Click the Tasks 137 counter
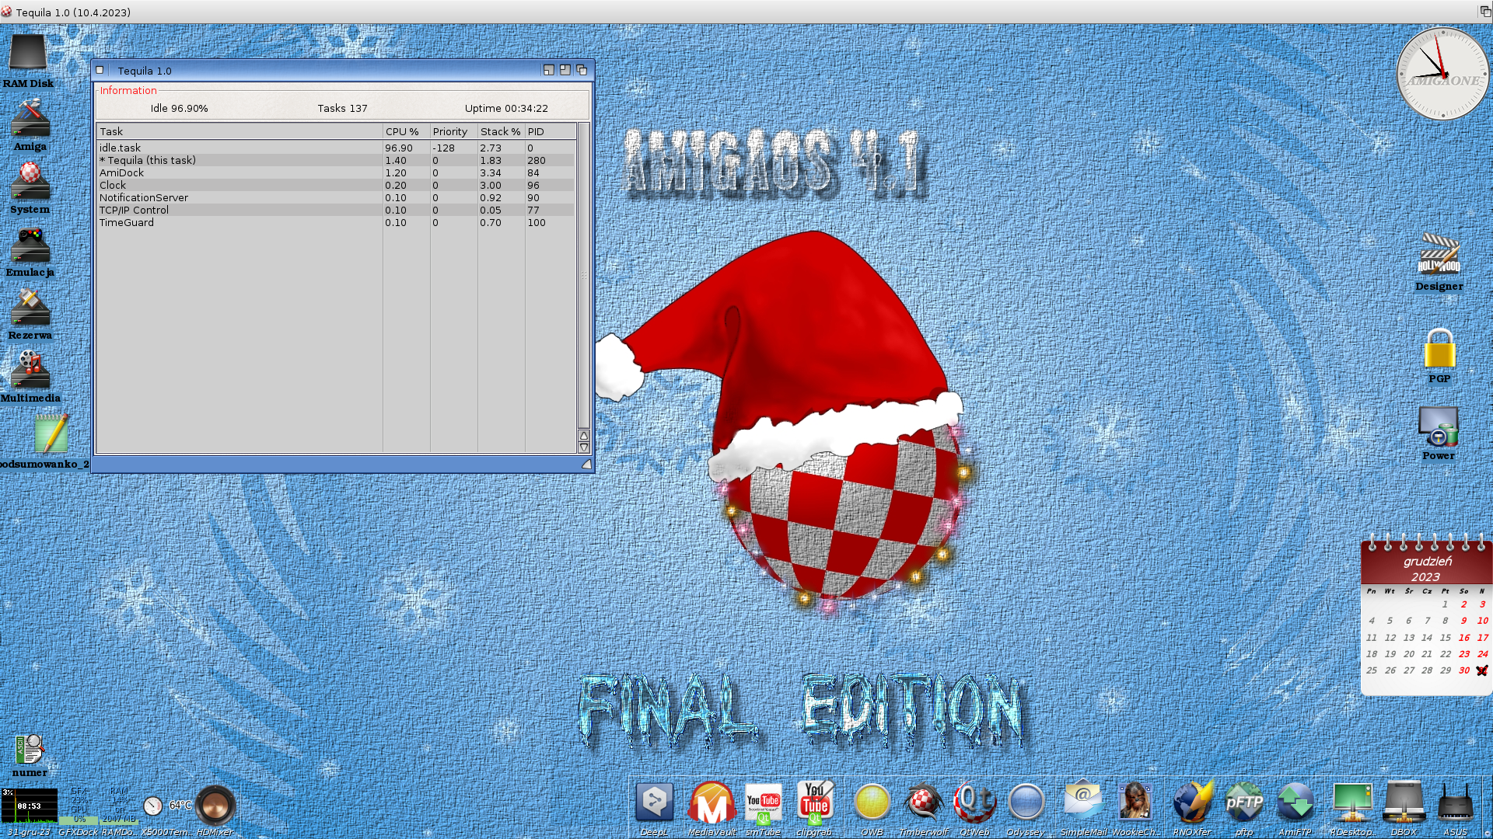Image resolution: width=1493 pixels, height=839 pixels. click(x=342, y=108)
